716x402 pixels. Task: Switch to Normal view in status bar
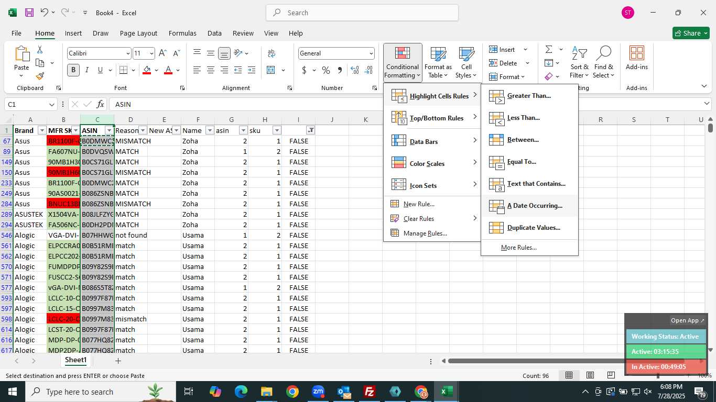[x=569, y=375]
